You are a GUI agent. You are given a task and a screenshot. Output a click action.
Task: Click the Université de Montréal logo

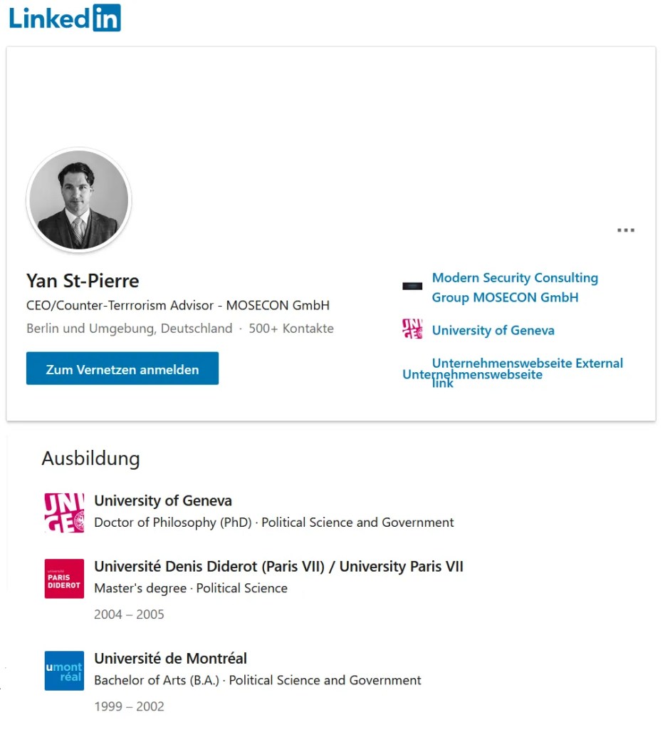click(x=64, y=670)
